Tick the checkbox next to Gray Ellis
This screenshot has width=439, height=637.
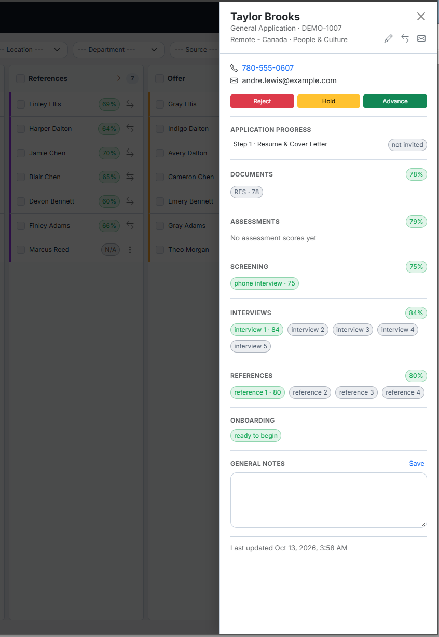(x=160, y=104)
